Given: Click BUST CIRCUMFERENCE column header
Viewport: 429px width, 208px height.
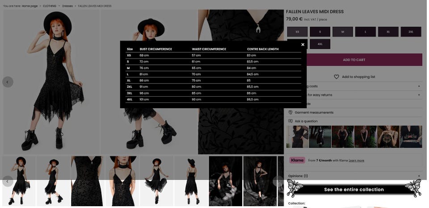Looking at the screenshot, I should click(156, 49).
